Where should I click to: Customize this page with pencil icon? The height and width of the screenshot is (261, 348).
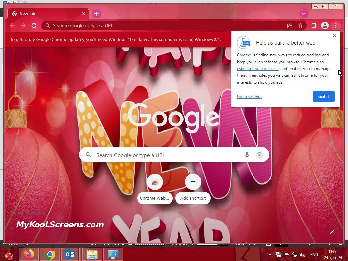tap(332, 232)
